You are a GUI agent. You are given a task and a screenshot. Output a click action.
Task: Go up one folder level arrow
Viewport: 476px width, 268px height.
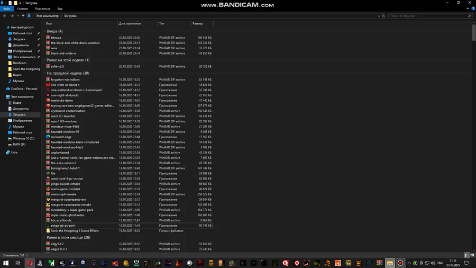(x=23, y=16)
